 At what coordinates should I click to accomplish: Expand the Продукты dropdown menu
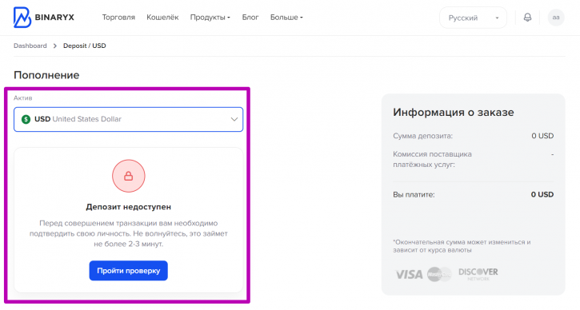pyautogui.click(x=210, y=18)
